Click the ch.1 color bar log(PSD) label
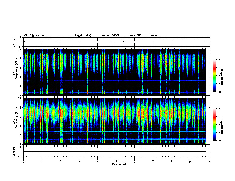Viewport: 235px width, 181px height. 222,77
